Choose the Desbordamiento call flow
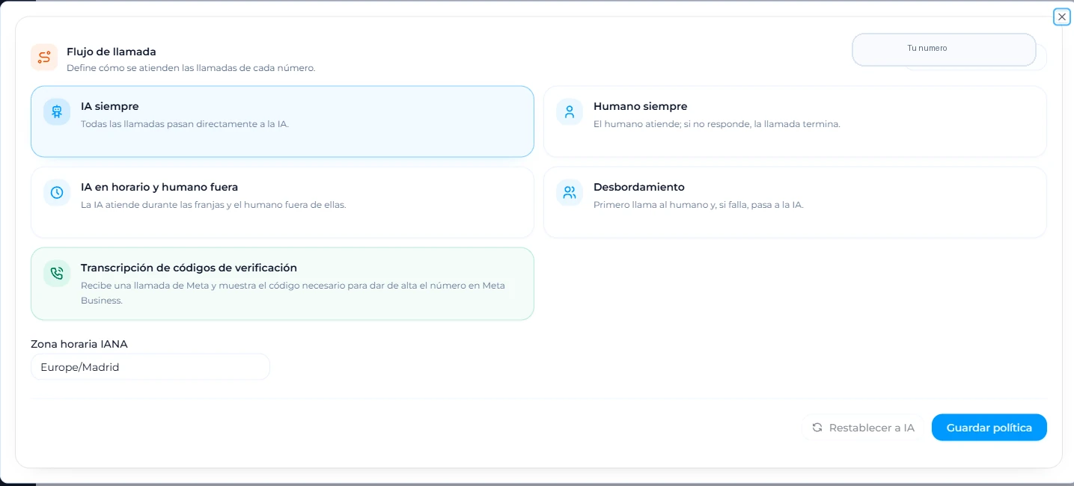This screenshot has height=486, width=1074. tap(795, 202)
